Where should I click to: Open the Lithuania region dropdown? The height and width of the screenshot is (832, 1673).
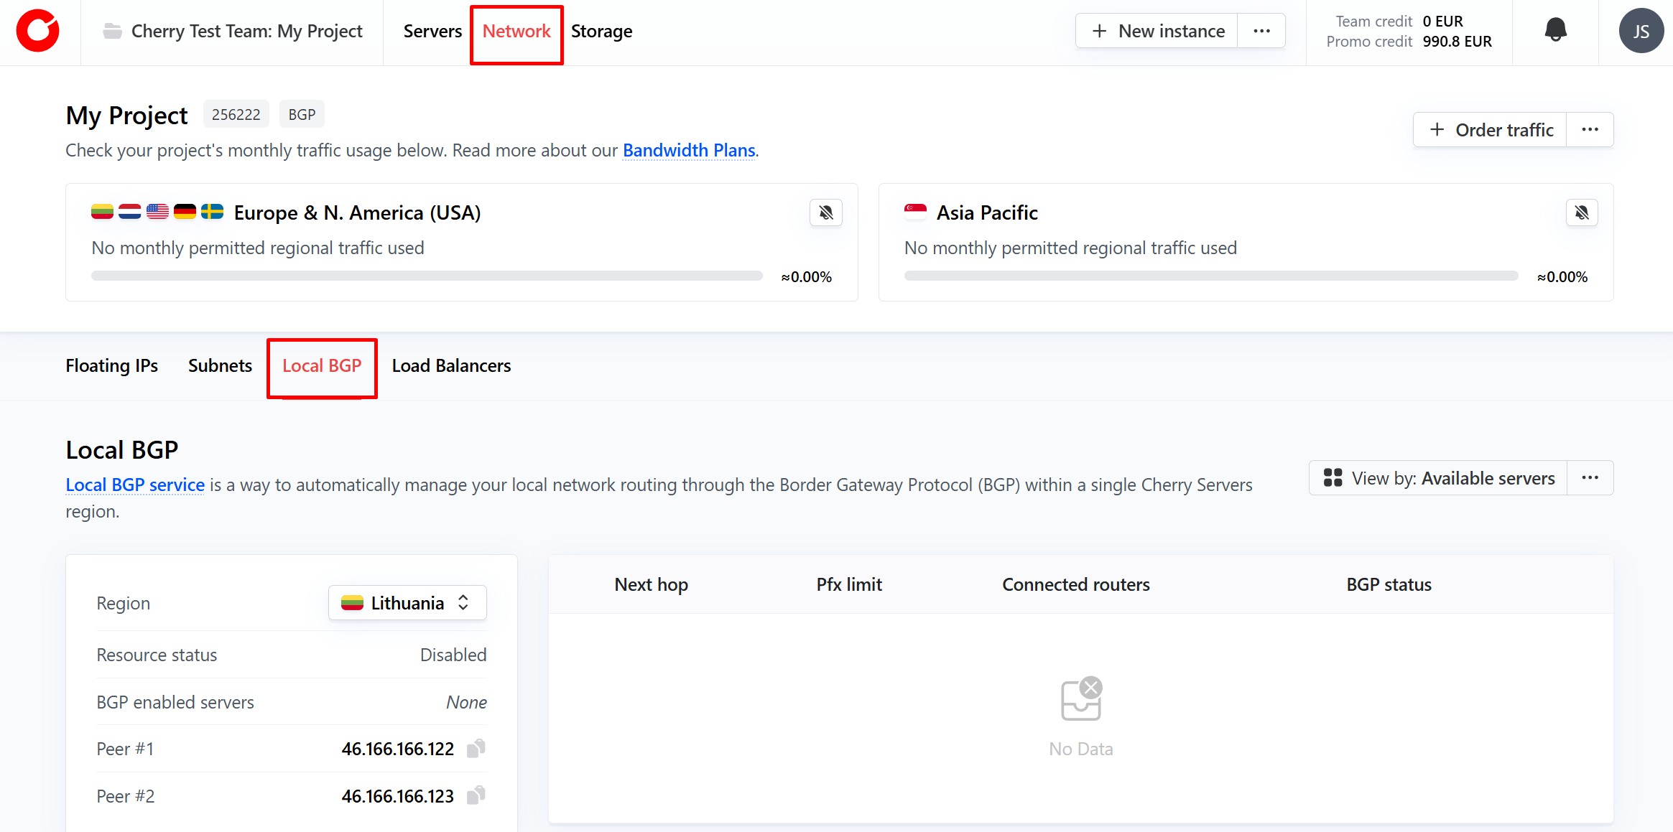point(407,603)
